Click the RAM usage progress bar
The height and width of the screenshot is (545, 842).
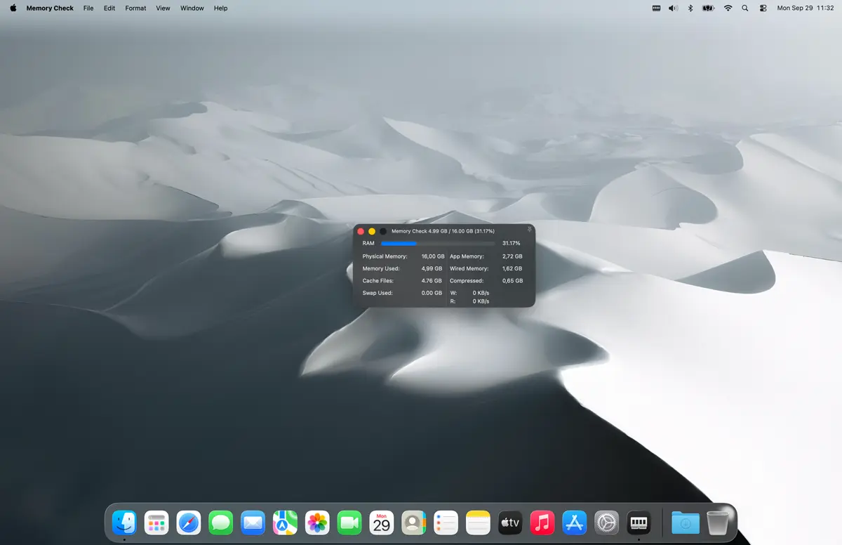pos(437,243)
